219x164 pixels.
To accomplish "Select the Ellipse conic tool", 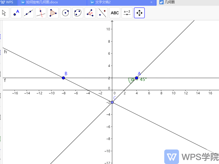I will pos(78,13).
